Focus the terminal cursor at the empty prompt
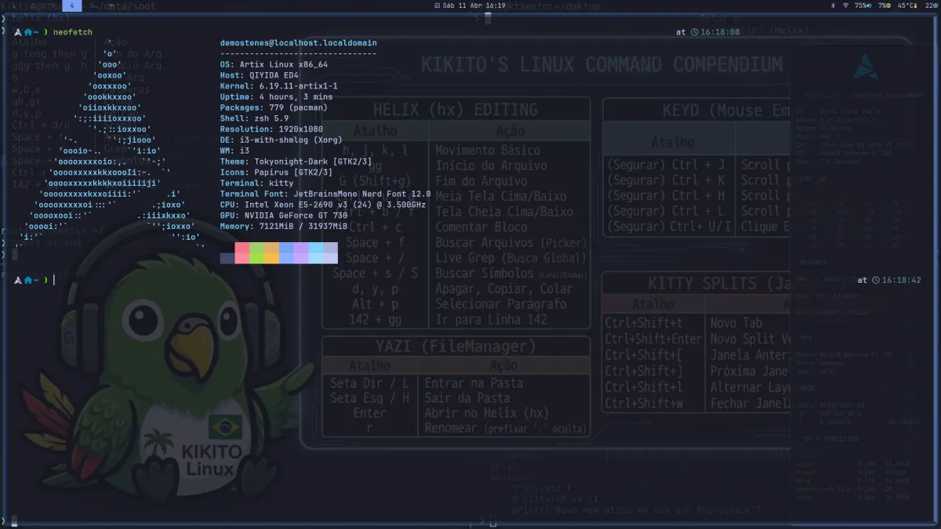Image resolution: width=941 pixels, height=529 pixels. click(54, 280)
